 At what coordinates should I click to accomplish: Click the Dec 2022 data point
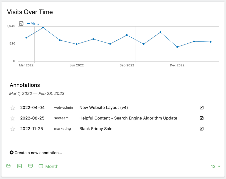177,47
